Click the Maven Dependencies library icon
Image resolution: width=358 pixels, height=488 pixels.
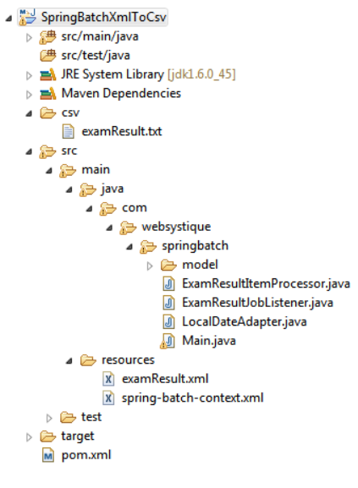pos(47,94)
